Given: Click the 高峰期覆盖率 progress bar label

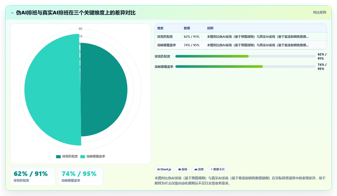Looking at the screenshot, I should (164, 67).
